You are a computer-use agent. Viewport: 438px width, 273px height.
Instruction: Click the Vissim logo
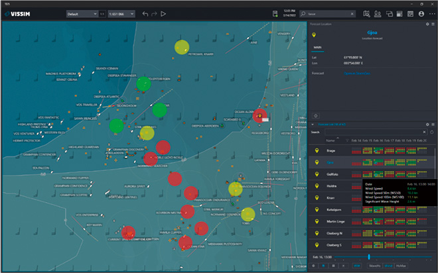(x=18, y=14)
